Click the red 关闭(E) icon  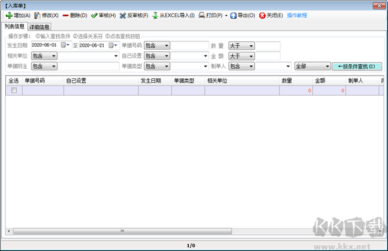(263, 16)
